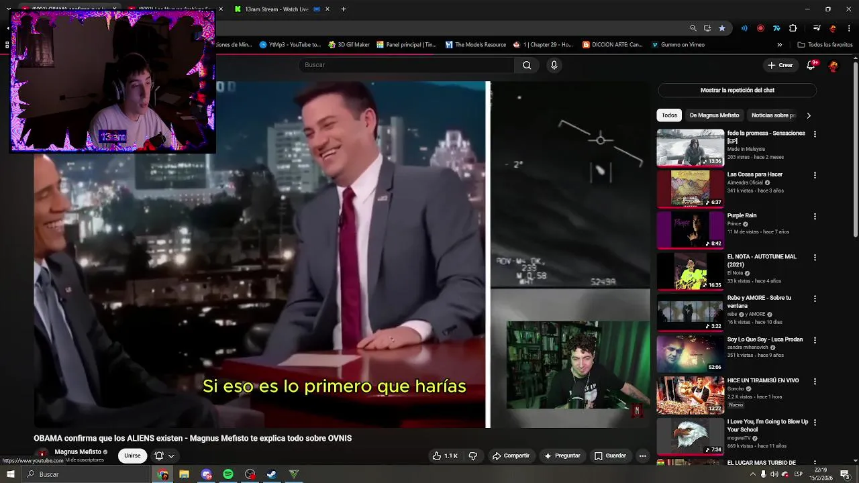Click the taskbar volume speaker icon
Image resolution: width=859 pixels, height=483 pixels.
pyautogui.click(x=774, y=474)
